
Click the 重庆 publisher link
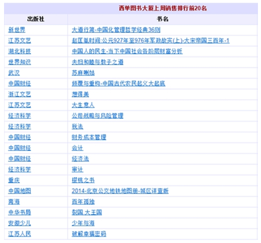[14, 180]
